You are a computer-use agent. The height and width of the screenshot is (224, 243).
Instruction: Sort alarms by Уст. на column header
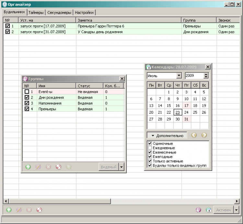47,20
